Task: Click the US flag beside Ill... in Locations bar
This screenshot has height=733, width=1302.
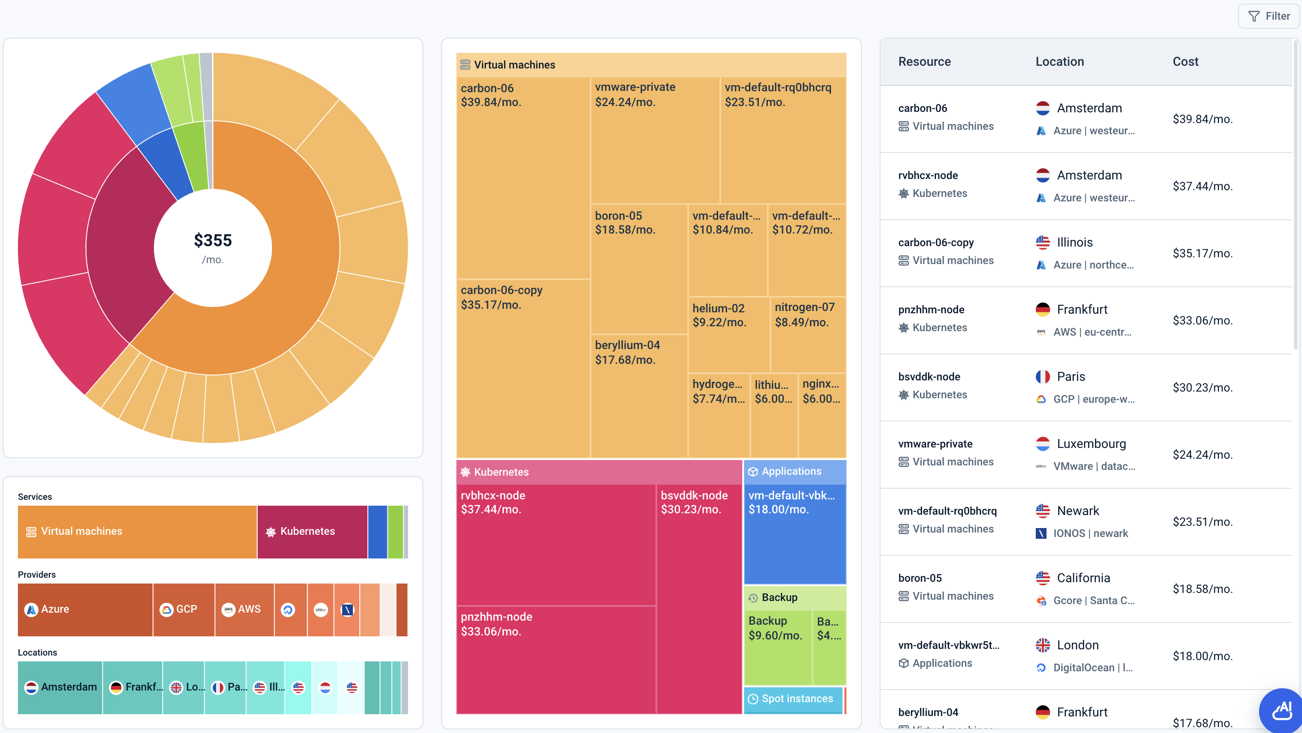Action: point(260,687)
